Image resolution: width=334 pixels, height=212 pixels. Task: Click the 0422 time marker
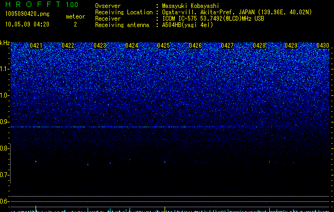[x=68, y=46]
